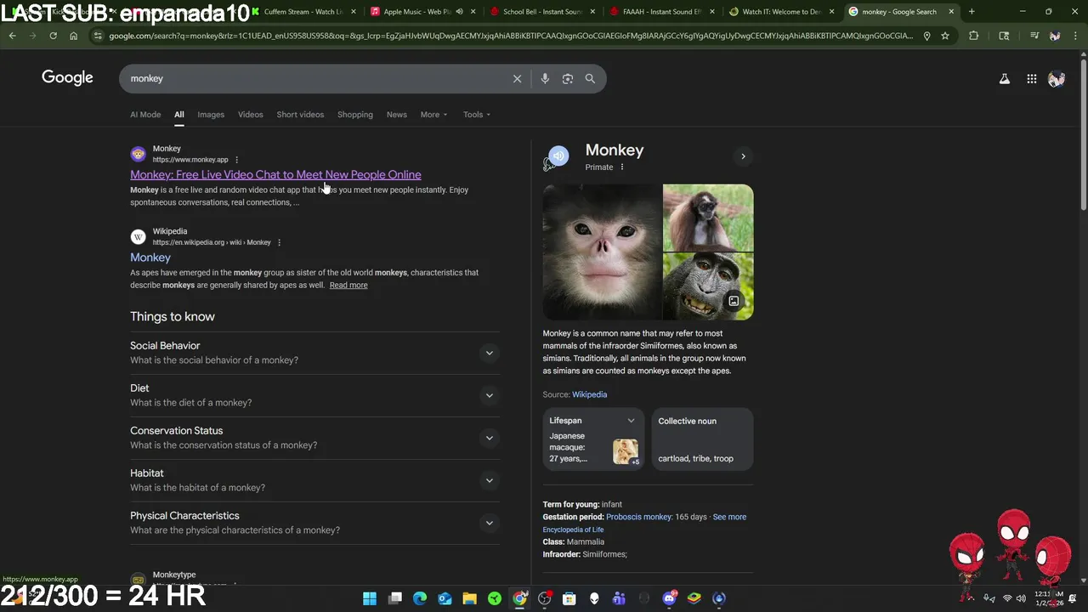Play Monkey pronunciation speaker icon
1088x612 pixels.
point(558,156)
